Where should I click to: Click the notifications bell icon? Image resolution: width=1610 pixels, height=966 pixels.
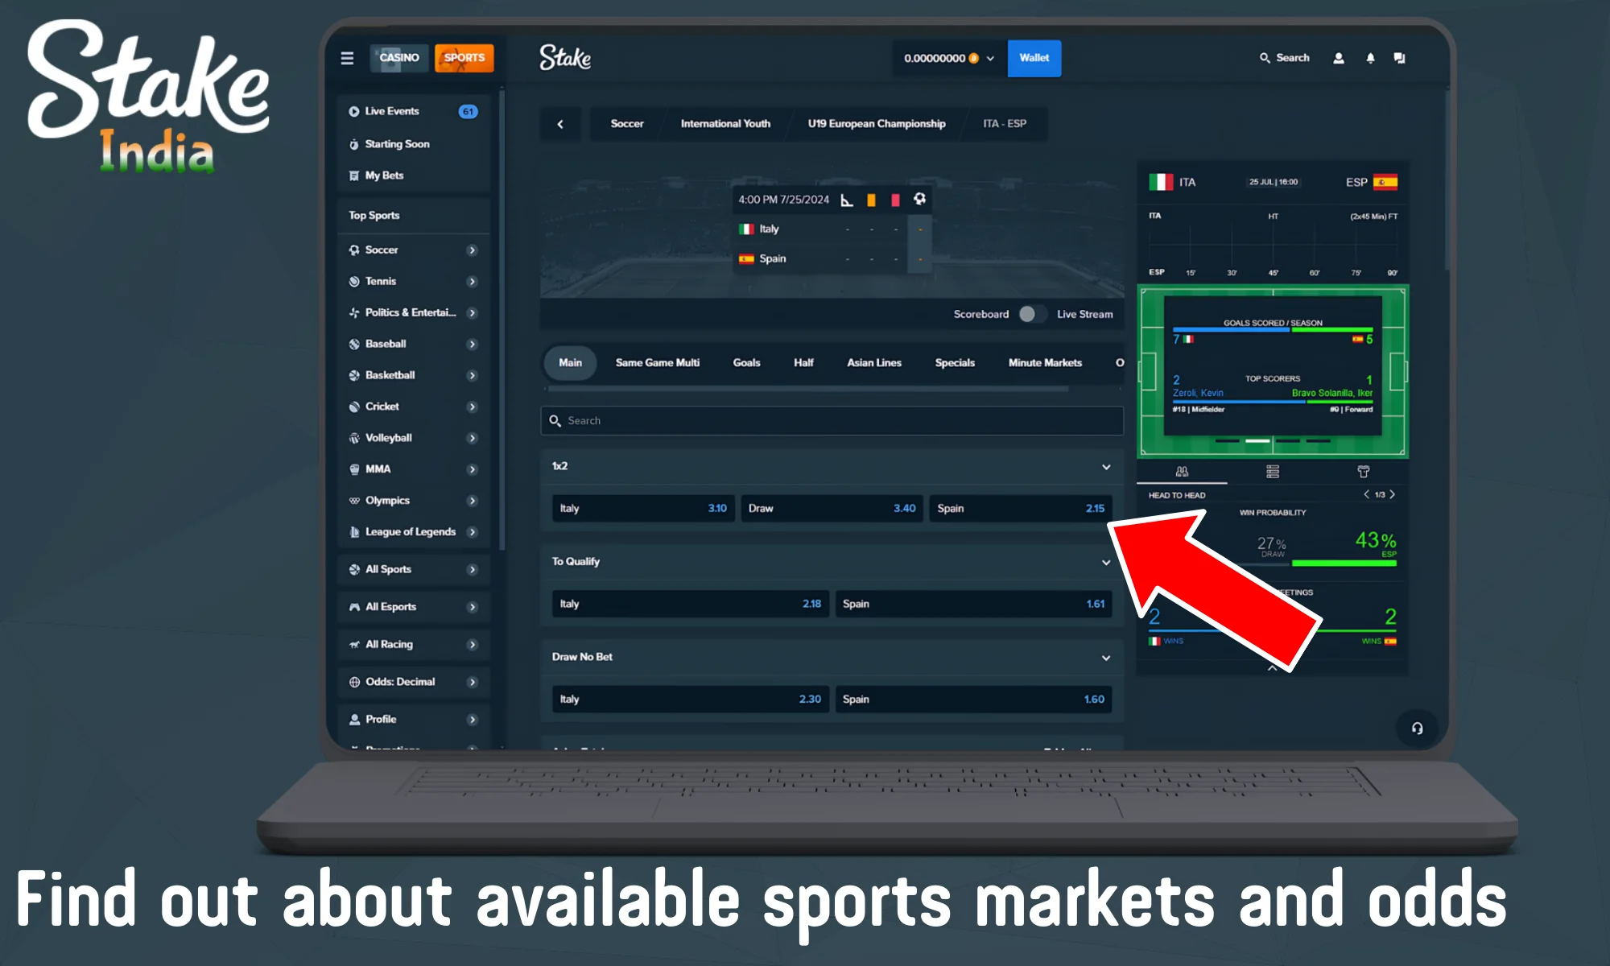(1369, 58)
